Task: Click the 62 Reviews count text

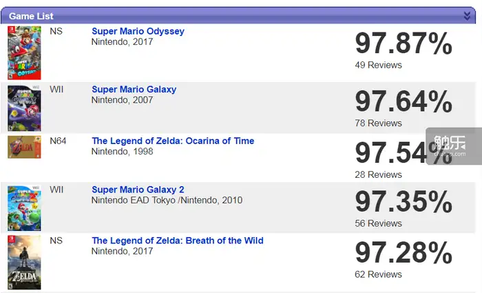Action: click(378, 274)
